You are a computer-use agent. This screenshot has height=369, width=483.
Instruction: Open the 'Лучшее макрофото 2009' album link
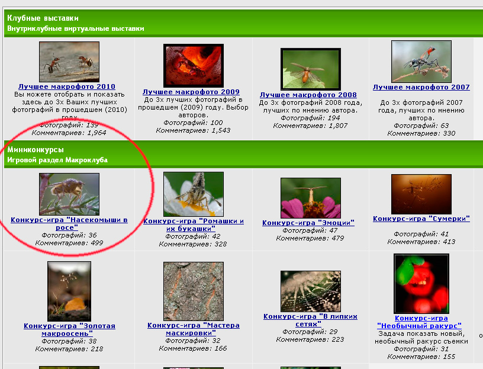coord(191,92)
